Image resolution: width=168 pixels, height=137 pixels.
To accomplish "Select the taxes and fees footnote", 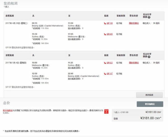I will point(41,131).
